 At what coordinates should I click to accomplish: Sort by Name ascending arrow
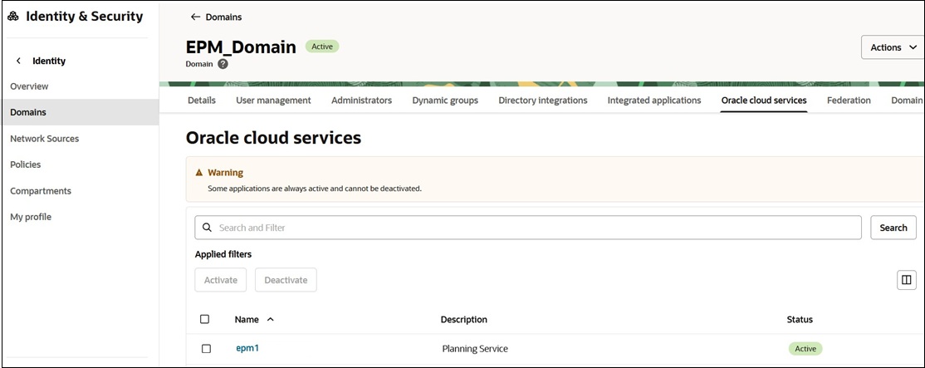click(270, 319)
